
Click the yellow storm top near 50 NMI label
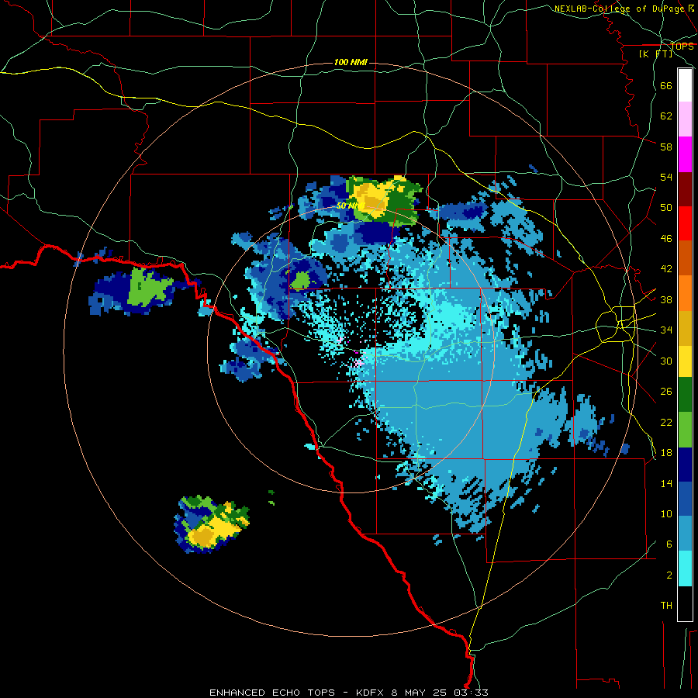(x=371, y=200)
